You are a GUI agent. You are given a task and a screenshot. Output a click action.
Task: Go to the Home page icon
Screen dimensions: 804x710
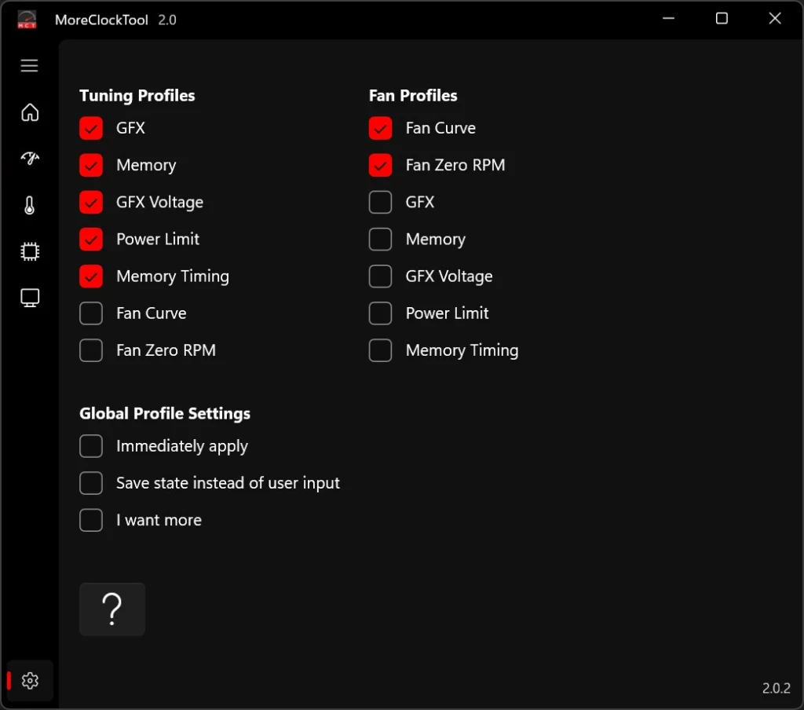30,112
